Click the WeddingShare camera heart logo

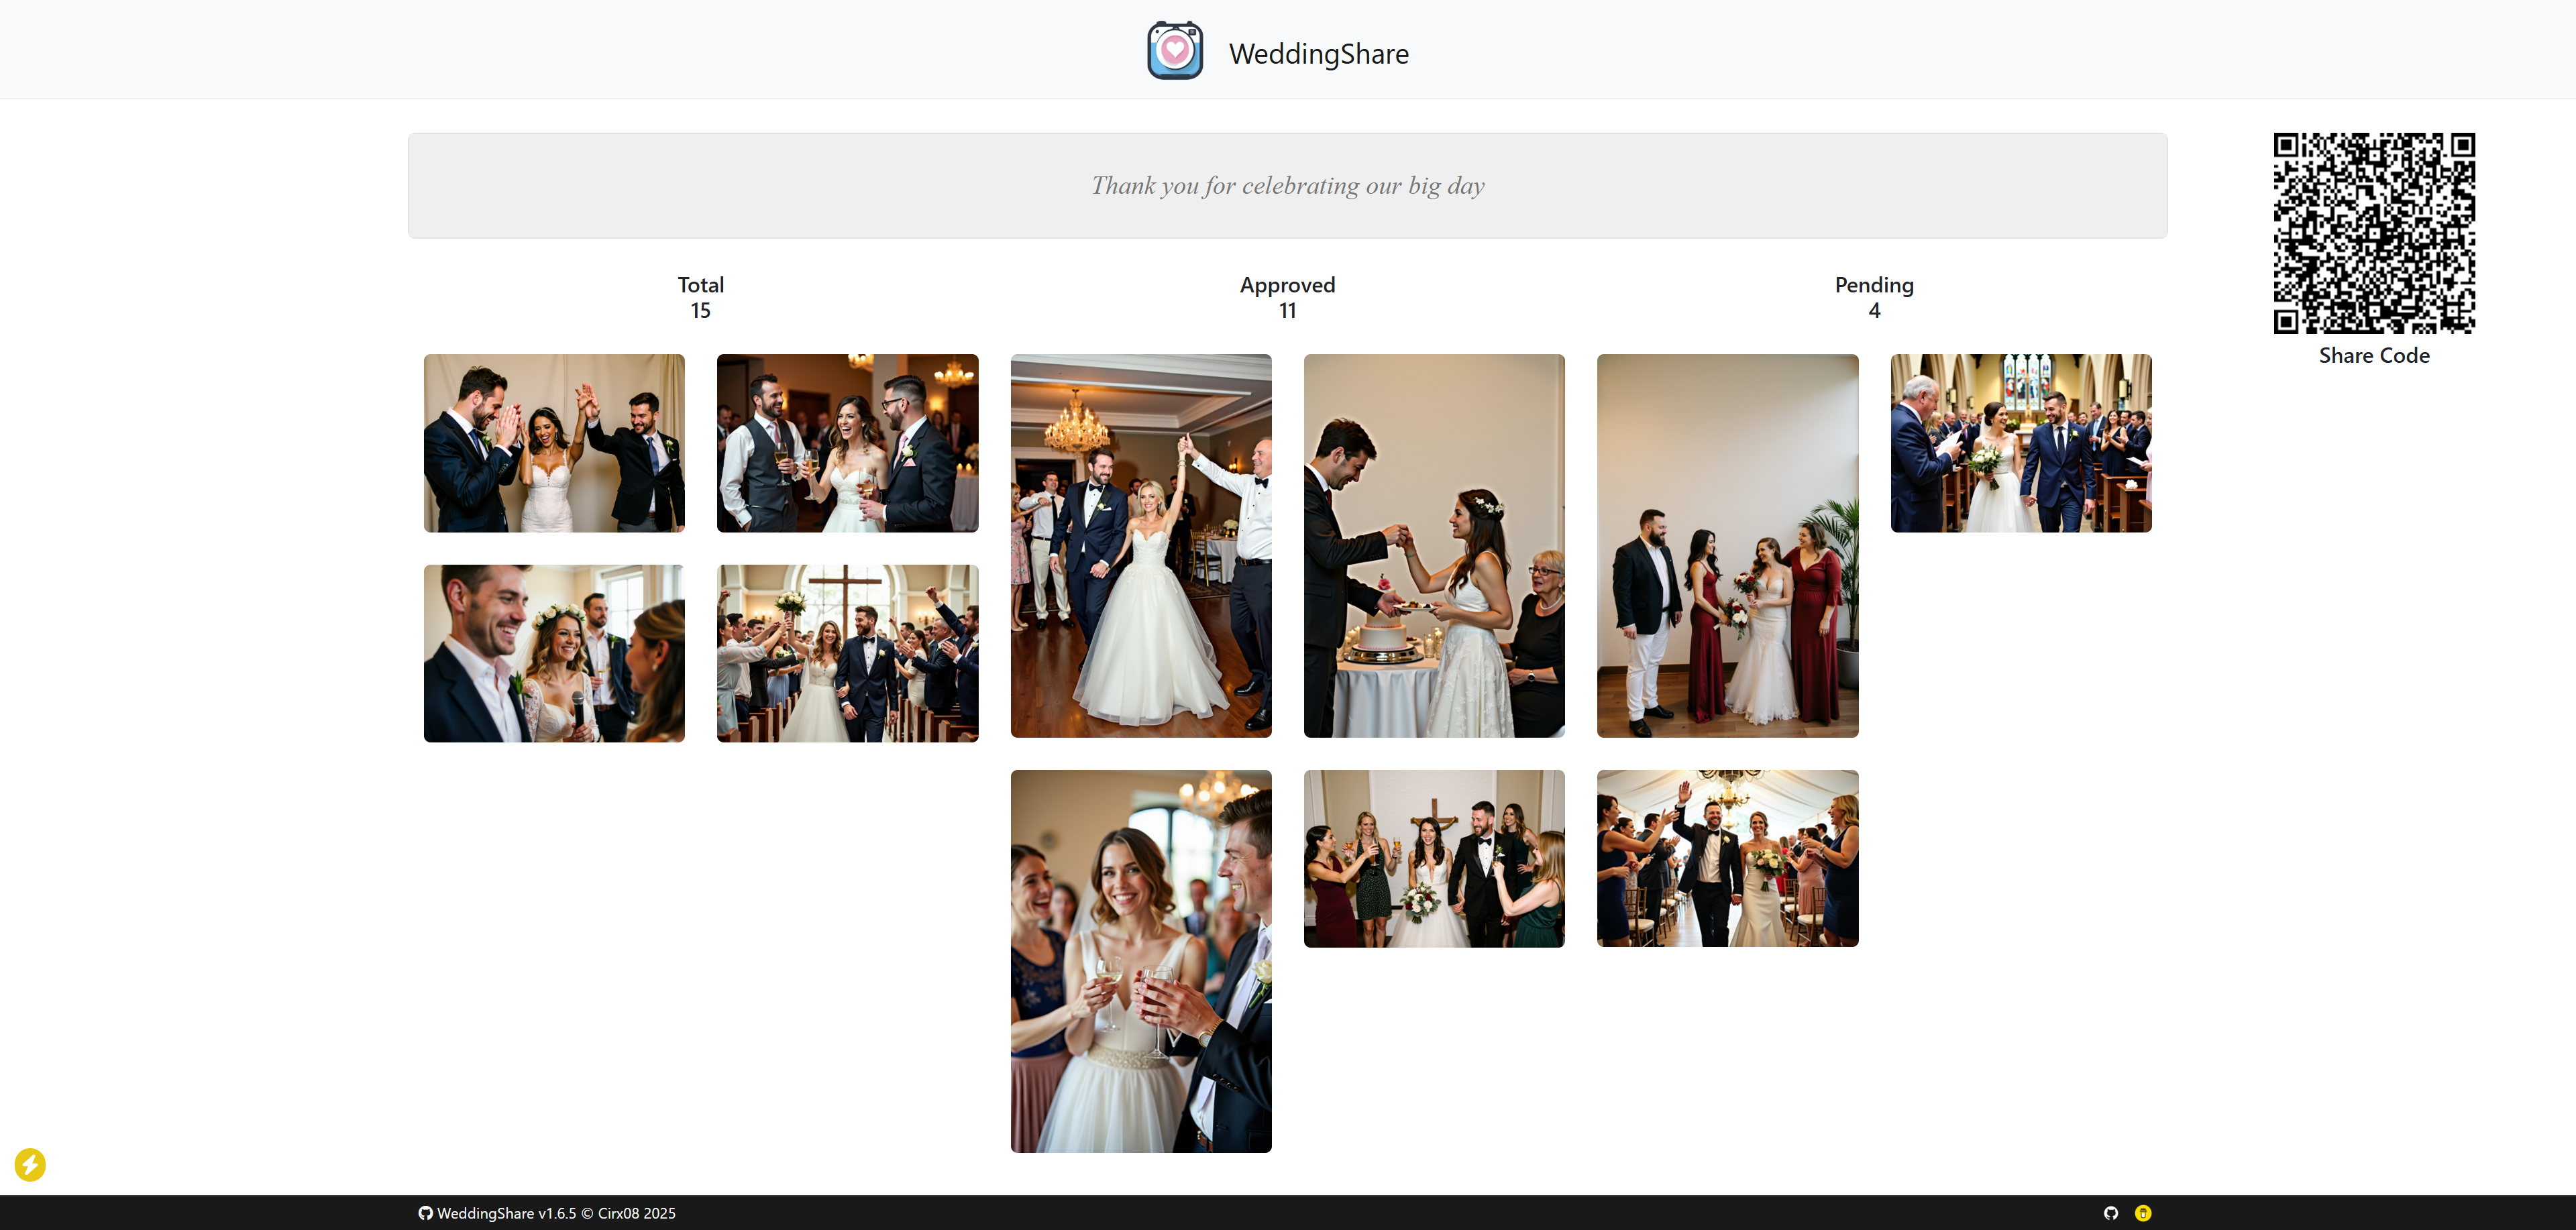coord(1174,51)
